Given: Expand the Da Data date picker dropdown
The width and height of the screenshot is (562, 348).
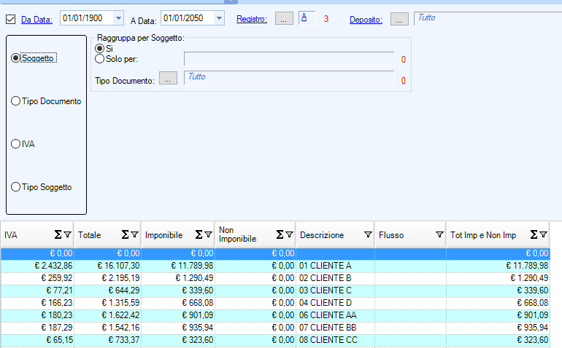Looking at the screenshot, I should [x=118, y=18].
